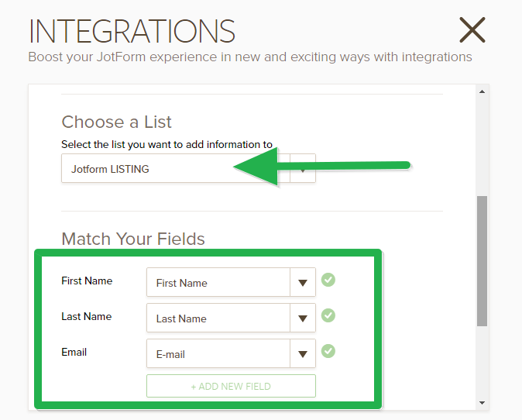The height and width of the screenshot is (420, 522).
Task: Expand the First Name dropdown arrow
Action: click(303, 283)
